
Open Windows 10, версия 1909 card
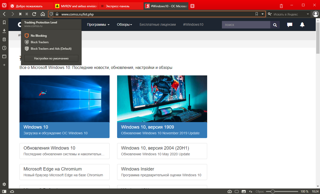tap(162, 130)
